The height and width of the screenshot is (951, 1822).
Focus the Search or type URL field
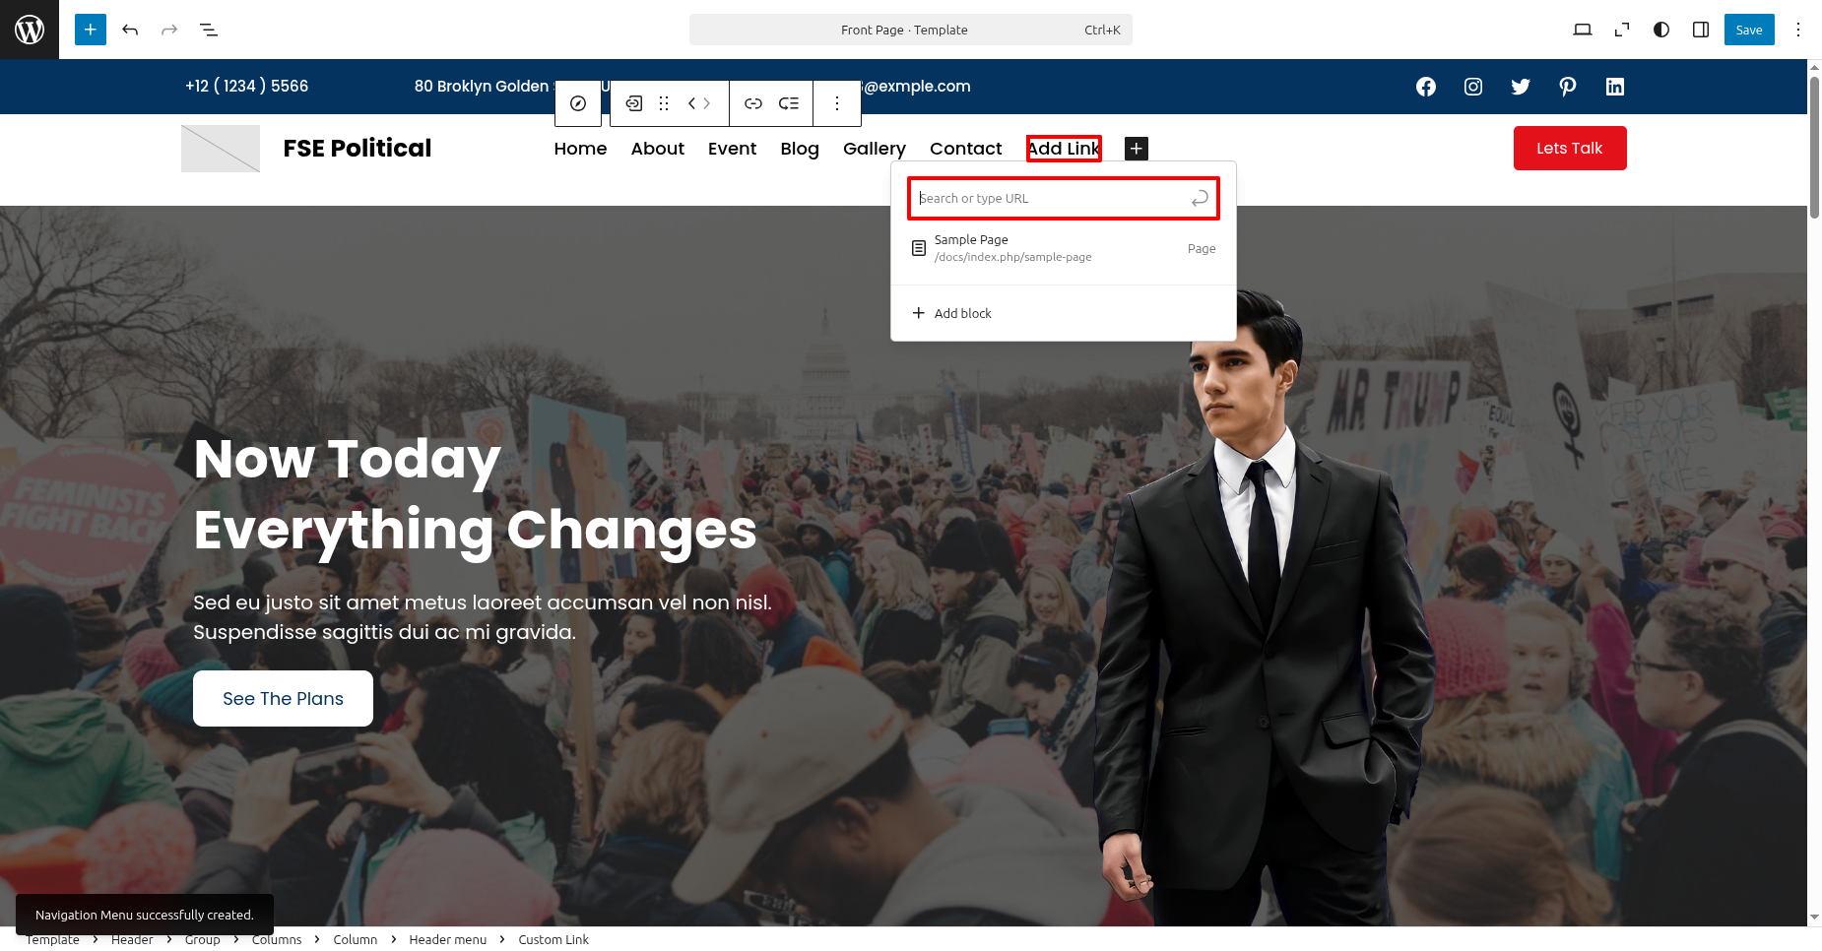tap(1049, 199)
